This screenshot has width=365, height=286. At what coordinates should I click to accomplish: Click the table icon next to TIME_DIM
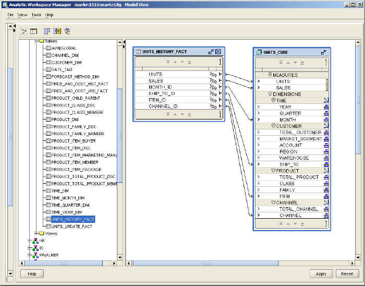point(48,190)
